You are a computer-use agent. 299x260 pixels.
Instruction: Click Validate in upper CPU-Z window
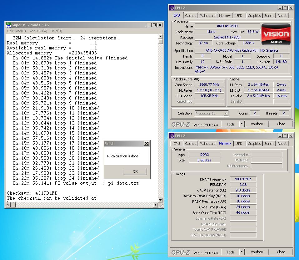257,124
